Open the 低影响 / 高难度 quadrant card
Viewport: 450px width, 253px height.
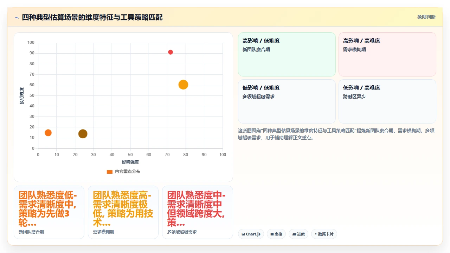[387, 101]
